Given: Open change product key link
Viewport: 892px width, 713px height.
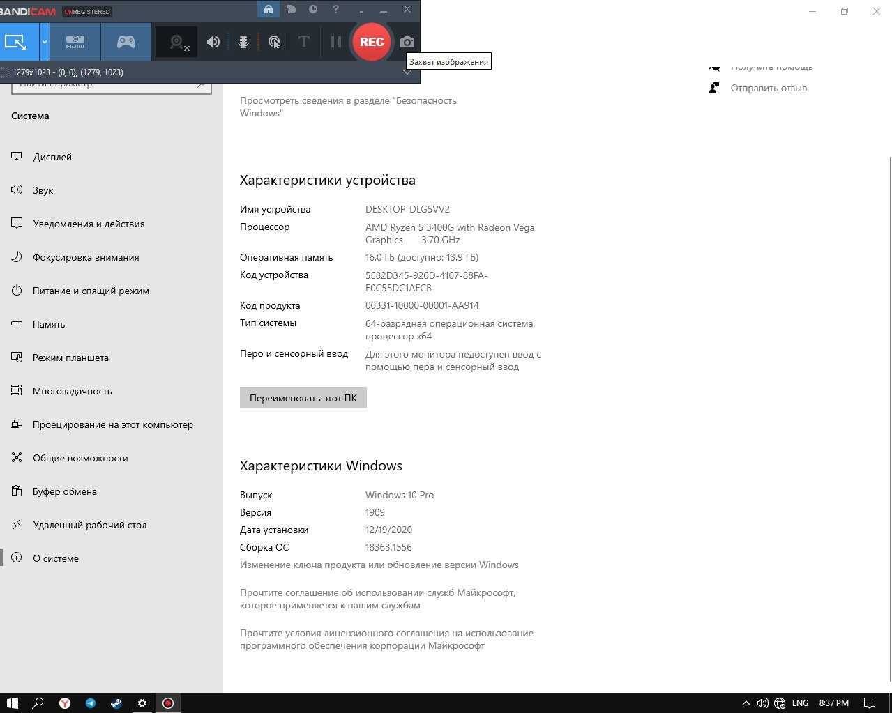Looking at the screenshot, I should [379, 565].
